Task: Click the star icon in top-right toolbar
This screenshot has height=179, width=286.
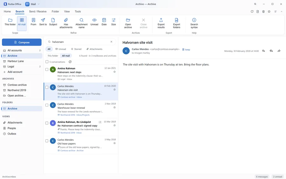Action: coord(269,11)
